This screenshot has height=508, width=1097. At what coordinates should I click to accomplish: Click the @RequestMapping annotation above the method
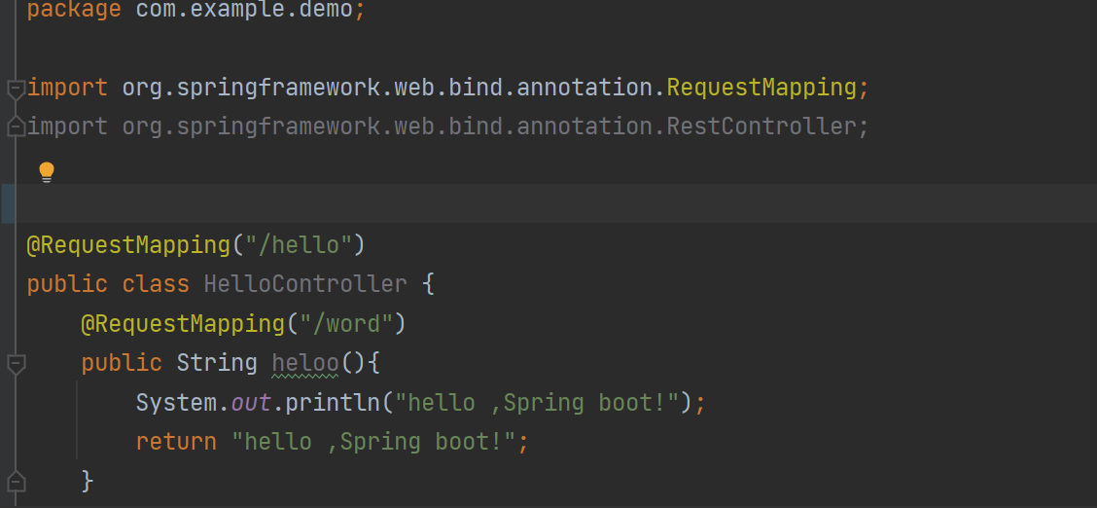coord(183,324)
